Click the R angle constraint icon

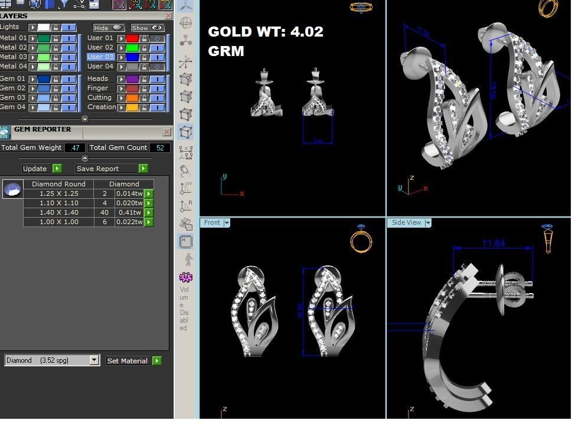186,206
